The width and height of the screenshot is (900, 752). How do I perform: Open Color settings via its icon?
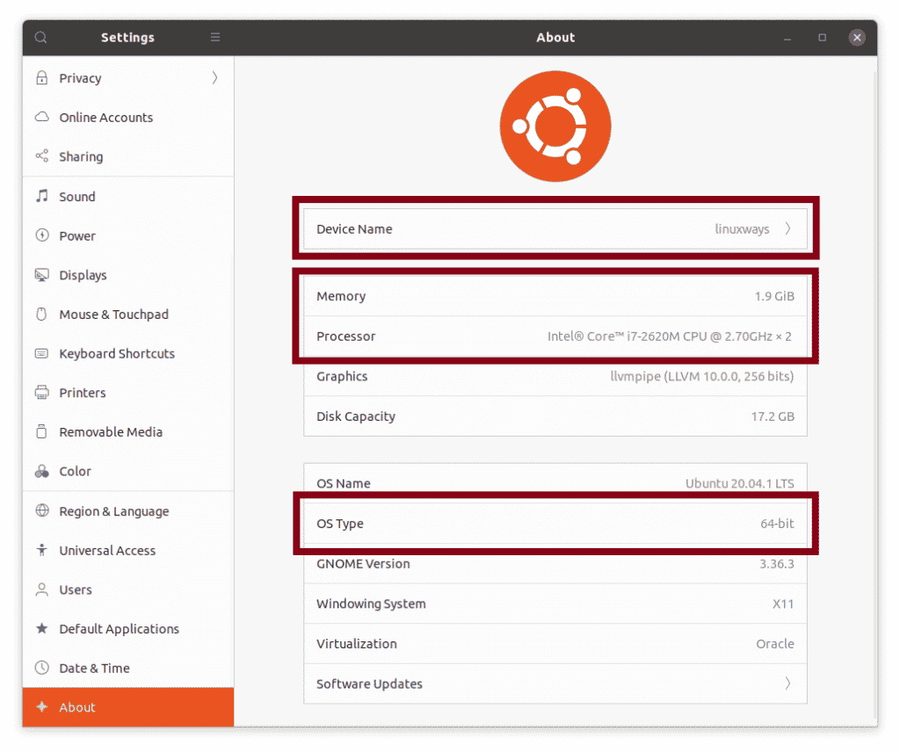[41, 471]
